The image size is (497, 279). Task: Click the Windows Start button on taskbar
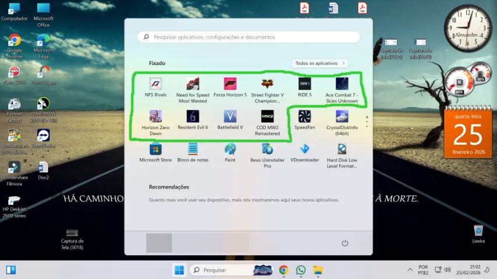click(x=179, y=270)
